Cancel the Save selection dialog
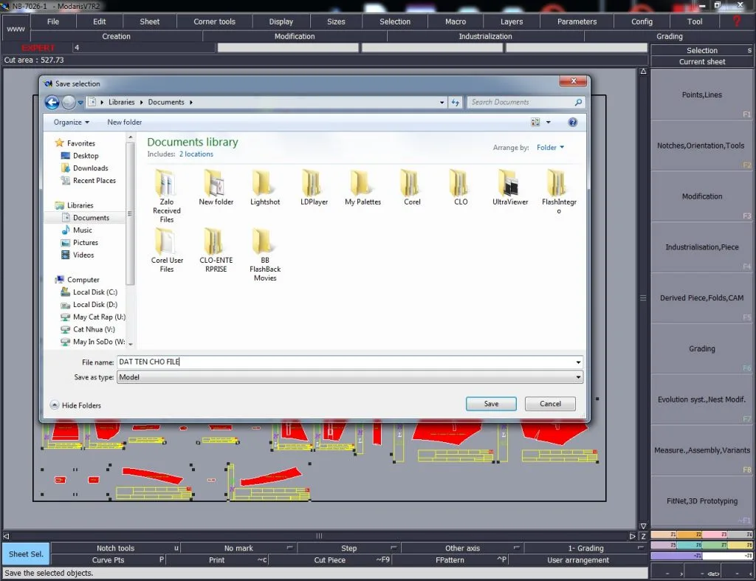 (550, 404)
